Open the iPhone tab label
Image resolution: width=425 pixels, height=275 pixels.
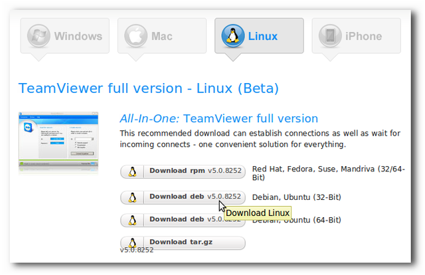pyautogui.click(x=363, y=37)
